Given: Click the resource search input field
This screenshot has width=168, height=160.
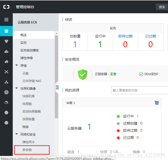Looking at the screenshot, I should coord(139,90).
